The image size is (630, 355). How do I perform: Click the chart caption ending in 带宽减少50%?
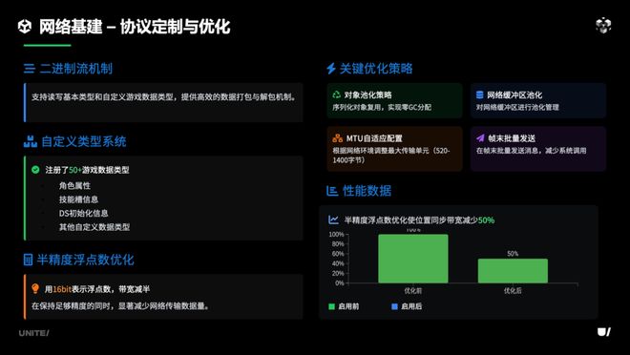pos(419,219)
